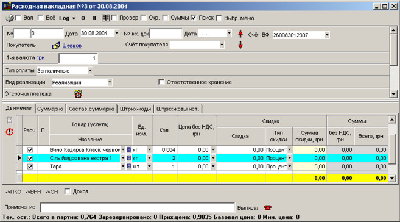Open the alarm clock payment delay icon

point(78,94)
